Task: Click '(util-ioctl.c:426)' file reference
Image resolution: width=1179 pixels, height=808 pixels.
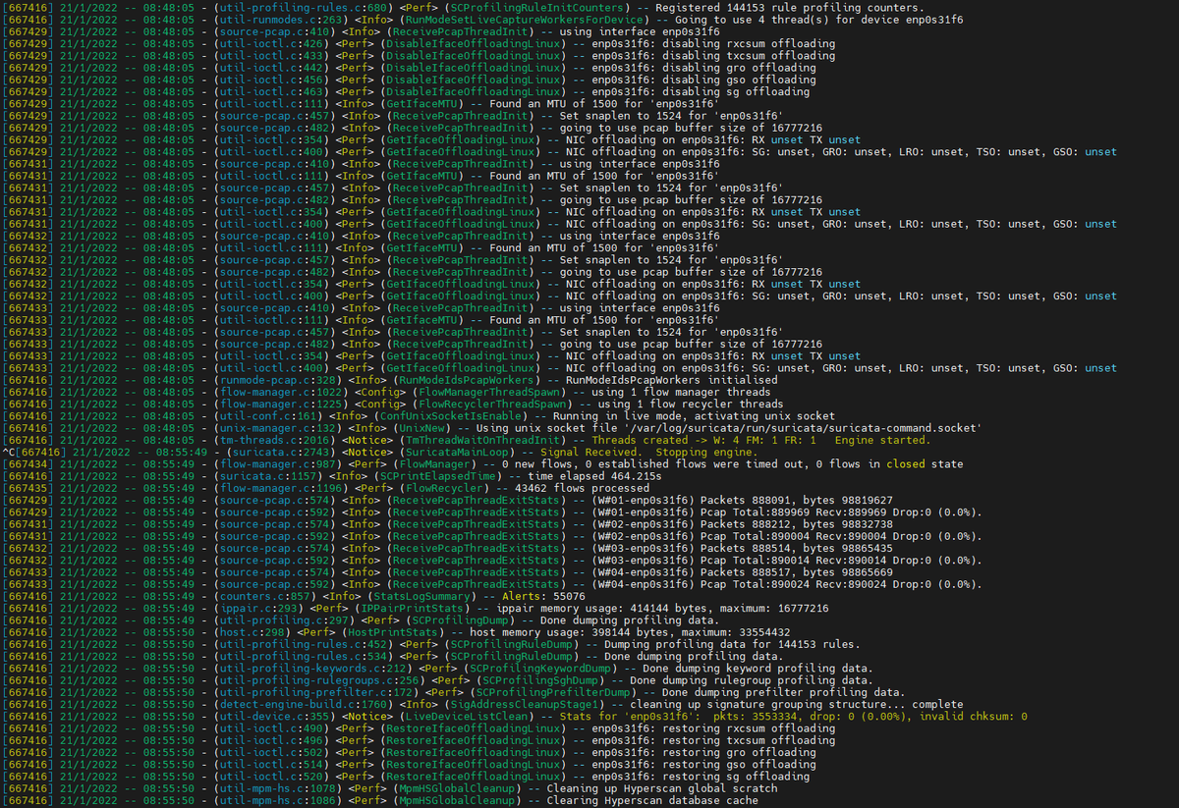Action: coord(270,44)
